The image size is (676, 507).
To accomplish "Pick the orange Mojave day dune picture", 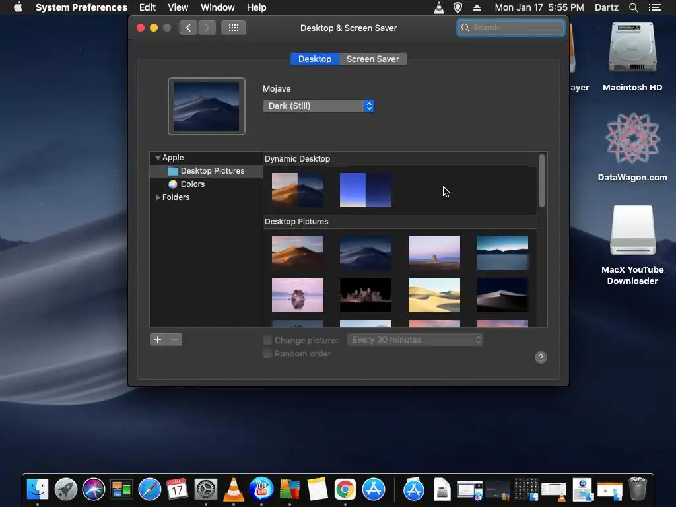I will tap(298, 253).
